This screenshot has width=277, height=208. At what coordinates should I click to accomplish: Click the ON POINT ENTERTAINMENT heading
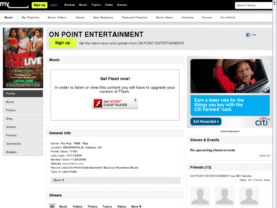(x=96, y=34)
